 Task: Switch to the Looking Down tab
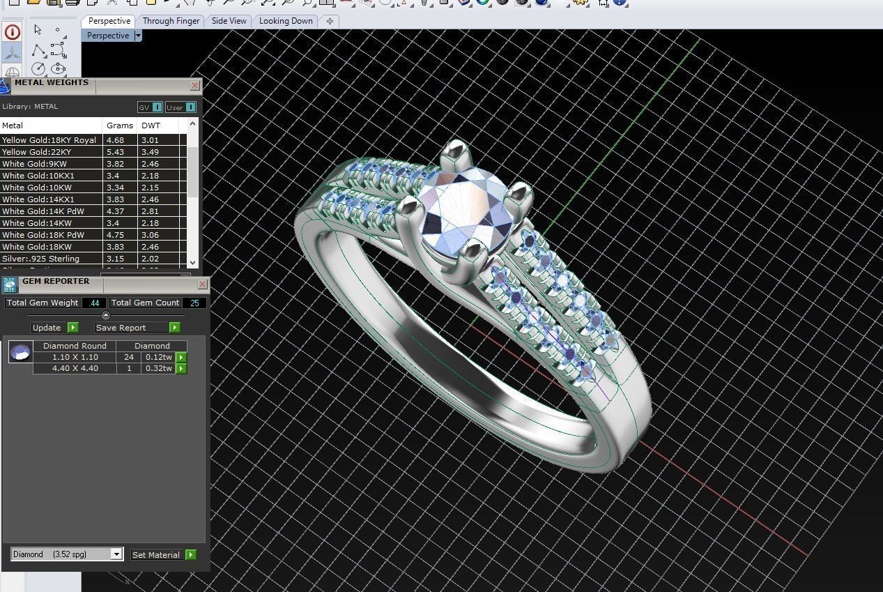286,21
